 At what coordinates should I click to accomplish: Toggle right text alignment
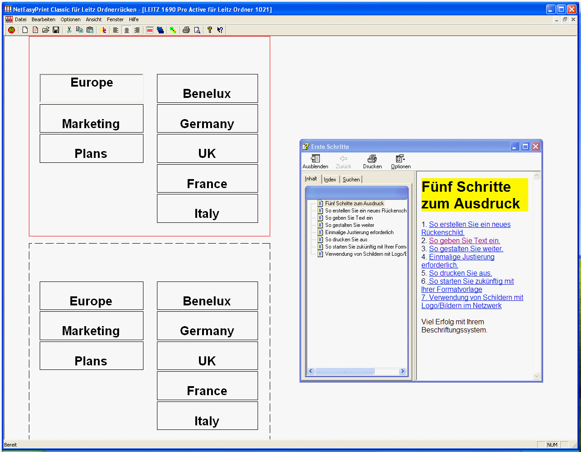pyautogui.click(x=137, y=30)
